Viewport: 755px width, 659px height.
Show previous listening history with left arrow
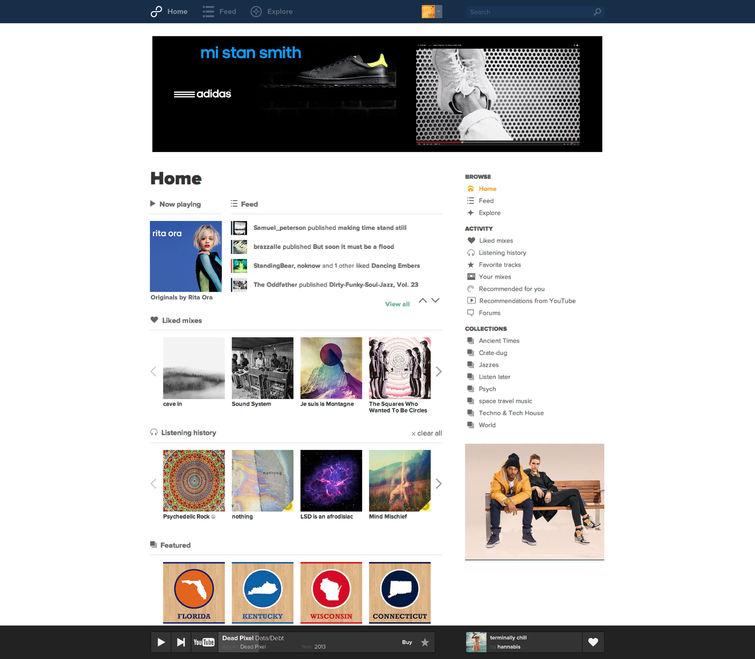point(153,484)
